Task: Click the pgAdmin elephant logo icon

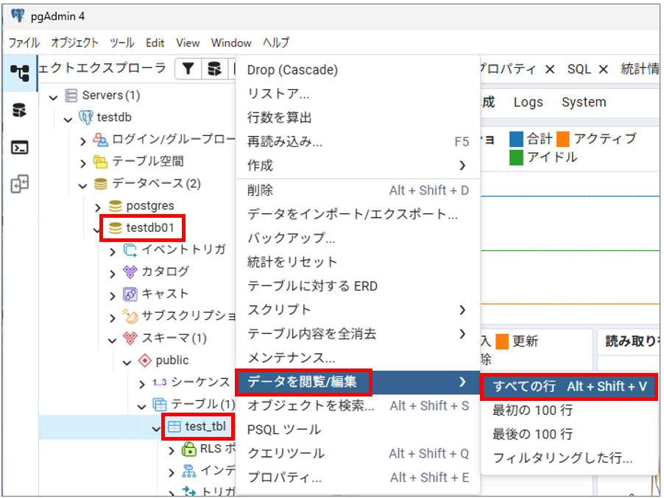Action: click(x=18, y=15)
